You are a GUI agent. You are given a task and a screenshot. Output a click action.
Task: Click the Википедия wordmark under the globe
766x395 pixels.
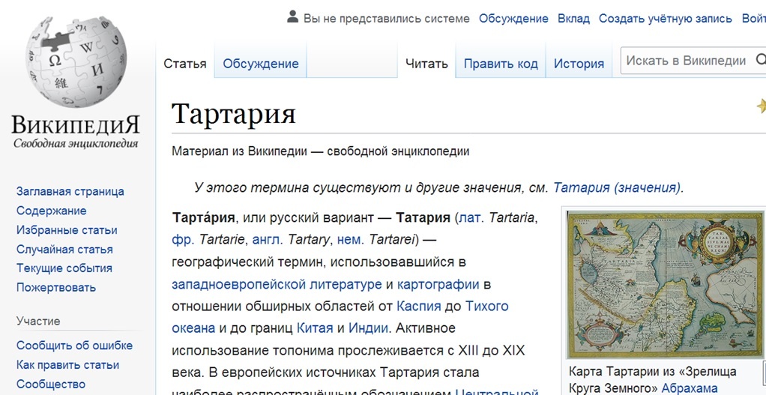coord(76,125)
